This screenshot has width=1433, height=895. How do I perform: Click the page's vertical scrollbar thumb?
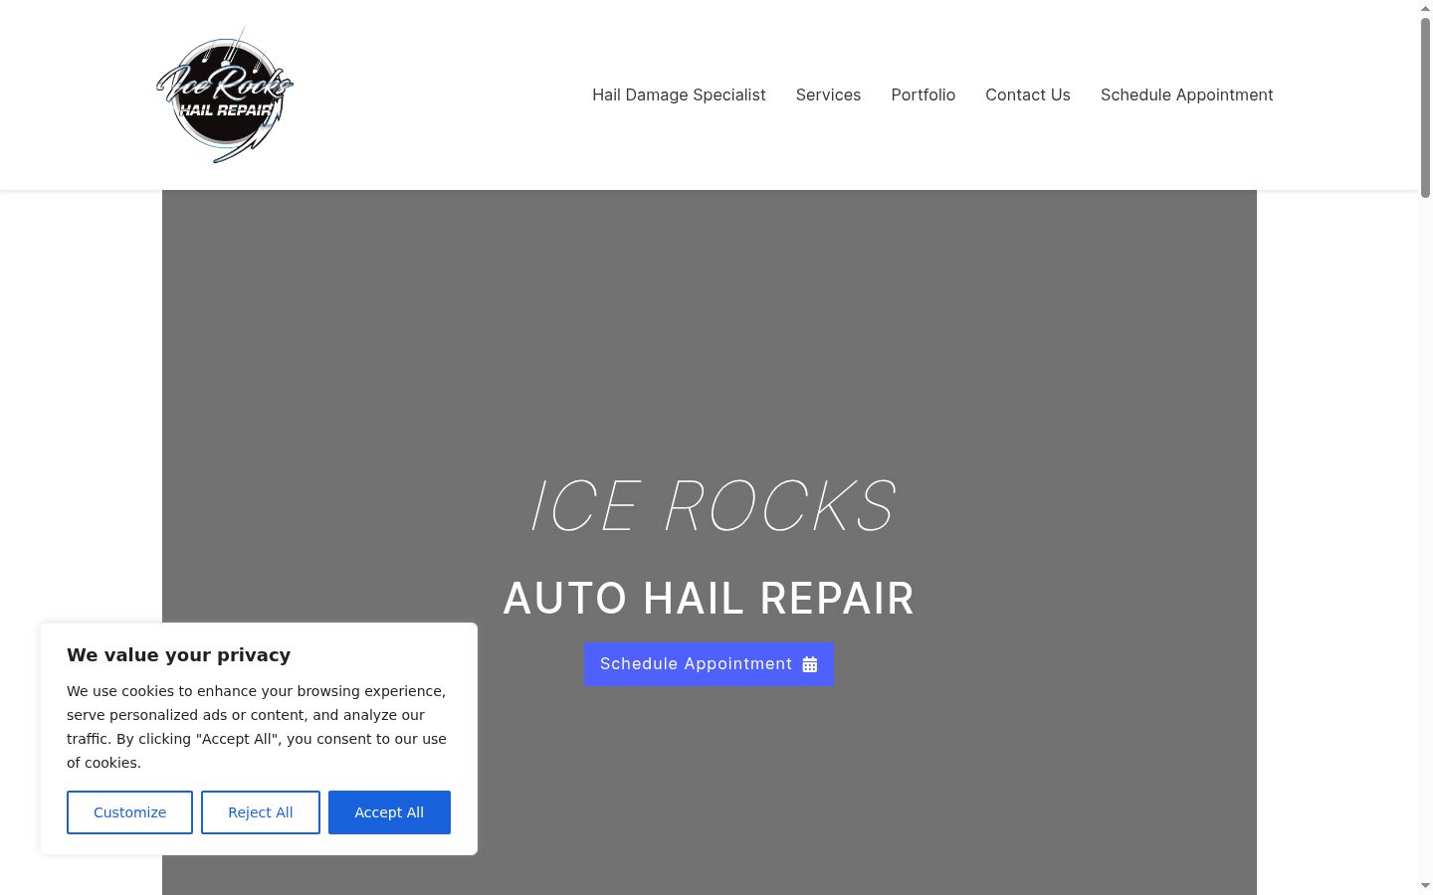pyautogui.click(x=1425, y=106)
